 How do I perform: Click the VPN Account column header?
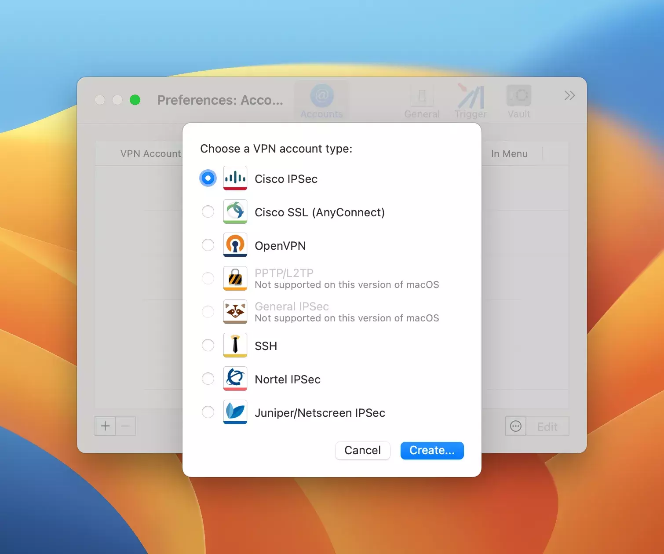point(150,154)
